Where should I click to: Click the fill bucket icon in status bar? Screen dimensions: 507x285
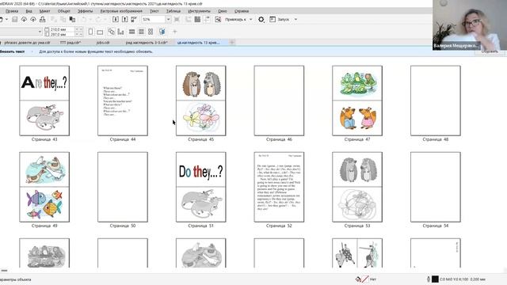coord(358,279)
